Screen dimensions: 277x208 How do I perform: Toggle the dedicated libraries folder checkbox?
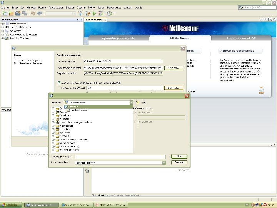tap(59, 82)
